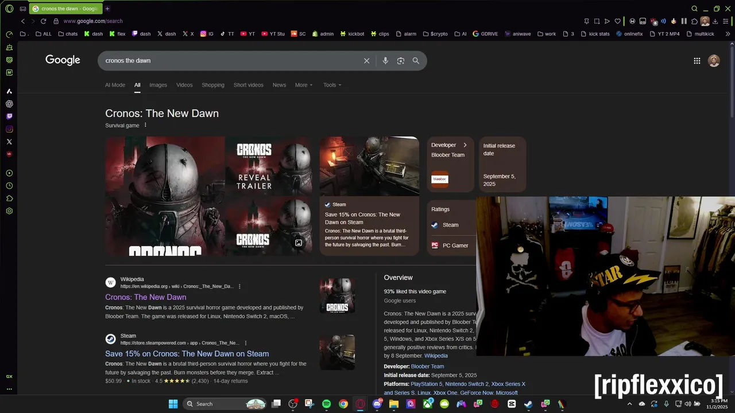Open the PC Gamer rating entry
This screenshot has height=413, width=735.
point(451,246)
